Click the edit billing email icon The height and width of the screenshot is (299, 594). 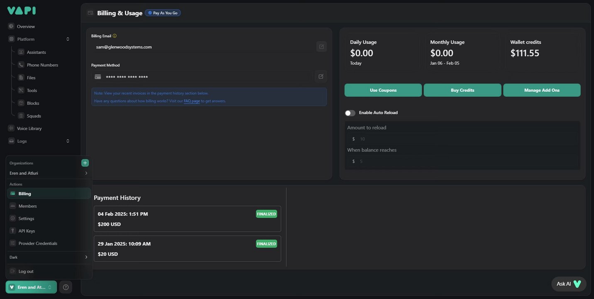[321, 47]
